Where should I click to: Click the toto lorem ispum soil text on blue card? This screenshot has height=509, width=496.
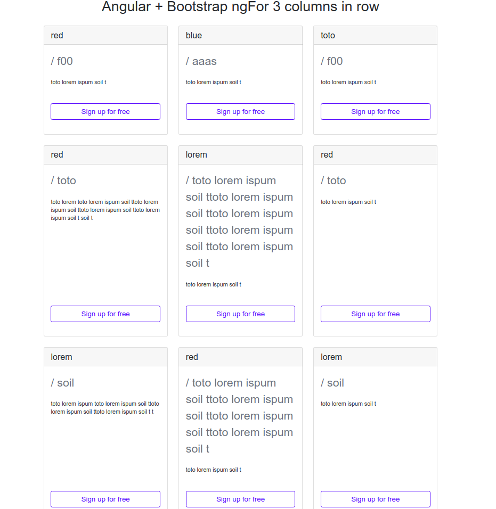click(213, 82)
